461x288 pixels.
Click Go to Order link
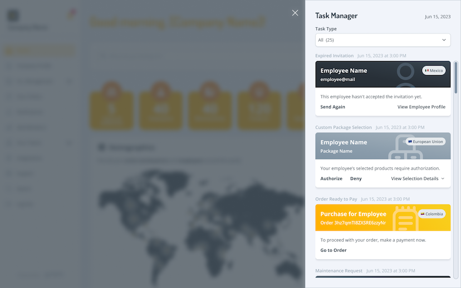click(334, 250)
